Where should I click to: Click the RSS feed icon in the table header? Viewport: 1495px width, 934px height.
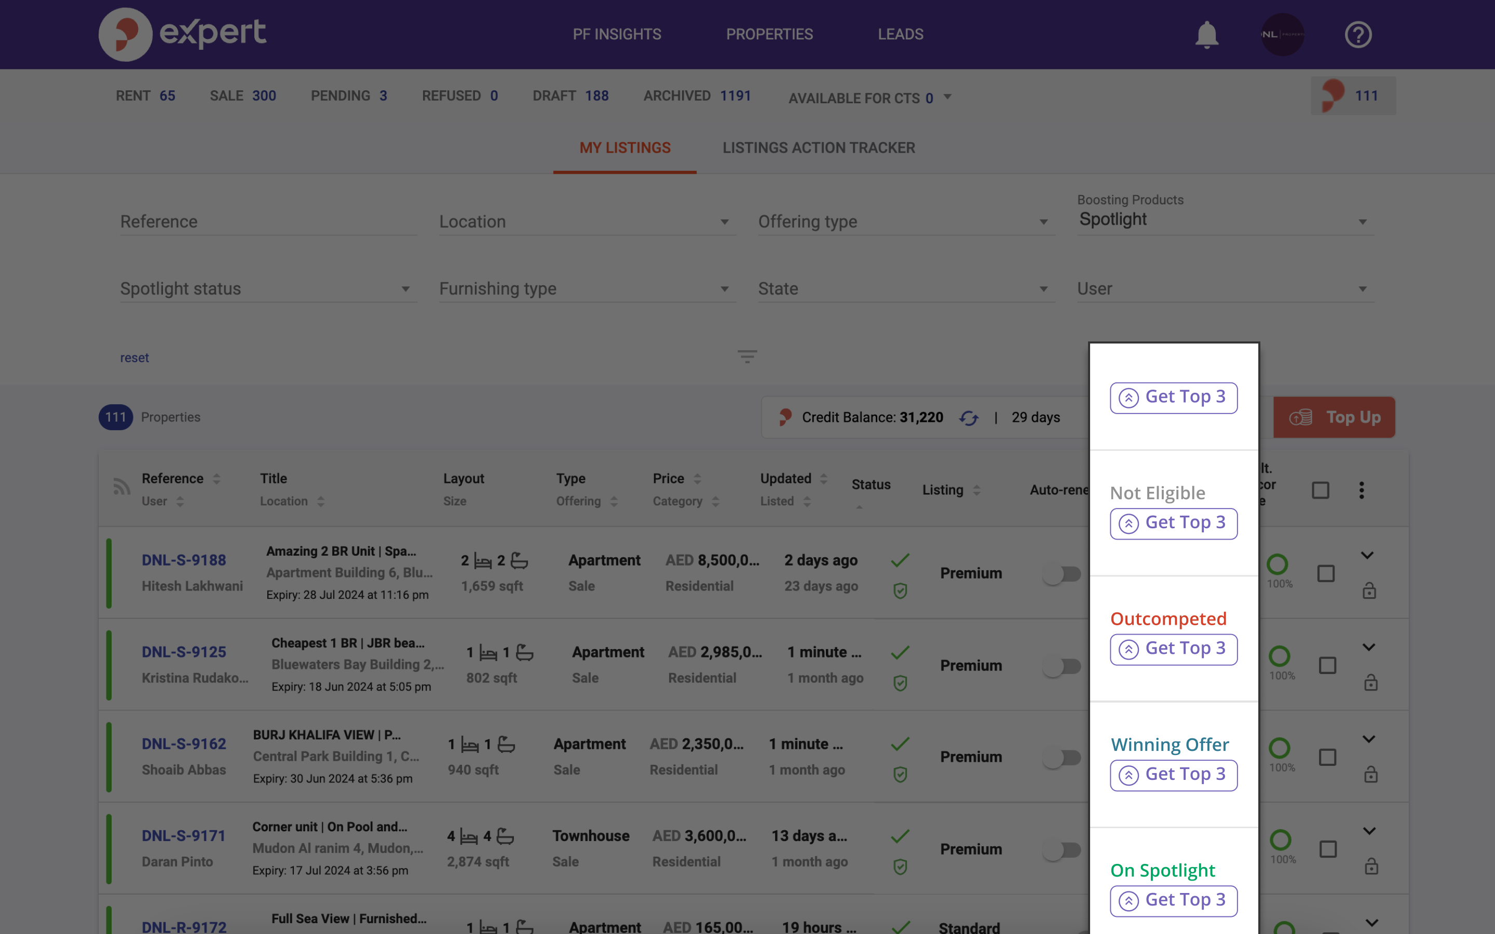[121, 487]
